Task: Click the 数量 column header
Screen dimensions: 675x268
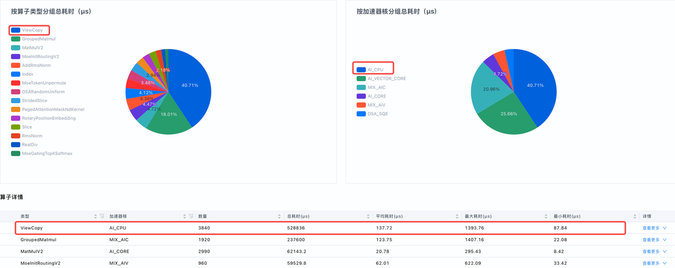Action: [202, 216]
